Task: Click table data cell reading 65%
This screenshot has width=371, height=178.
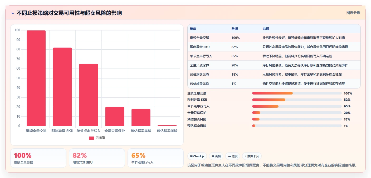Action: coord(235,56)
